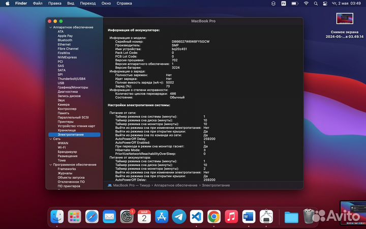Select Apple Pay in the sidebar
The width and height of the screenshot is (366, 229).
(x=65, y=36)
